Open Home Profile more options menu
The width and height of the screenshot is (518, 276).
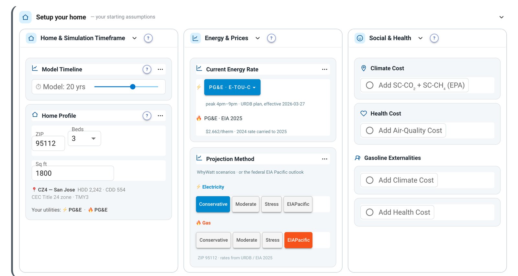click(x=160, y=116)
